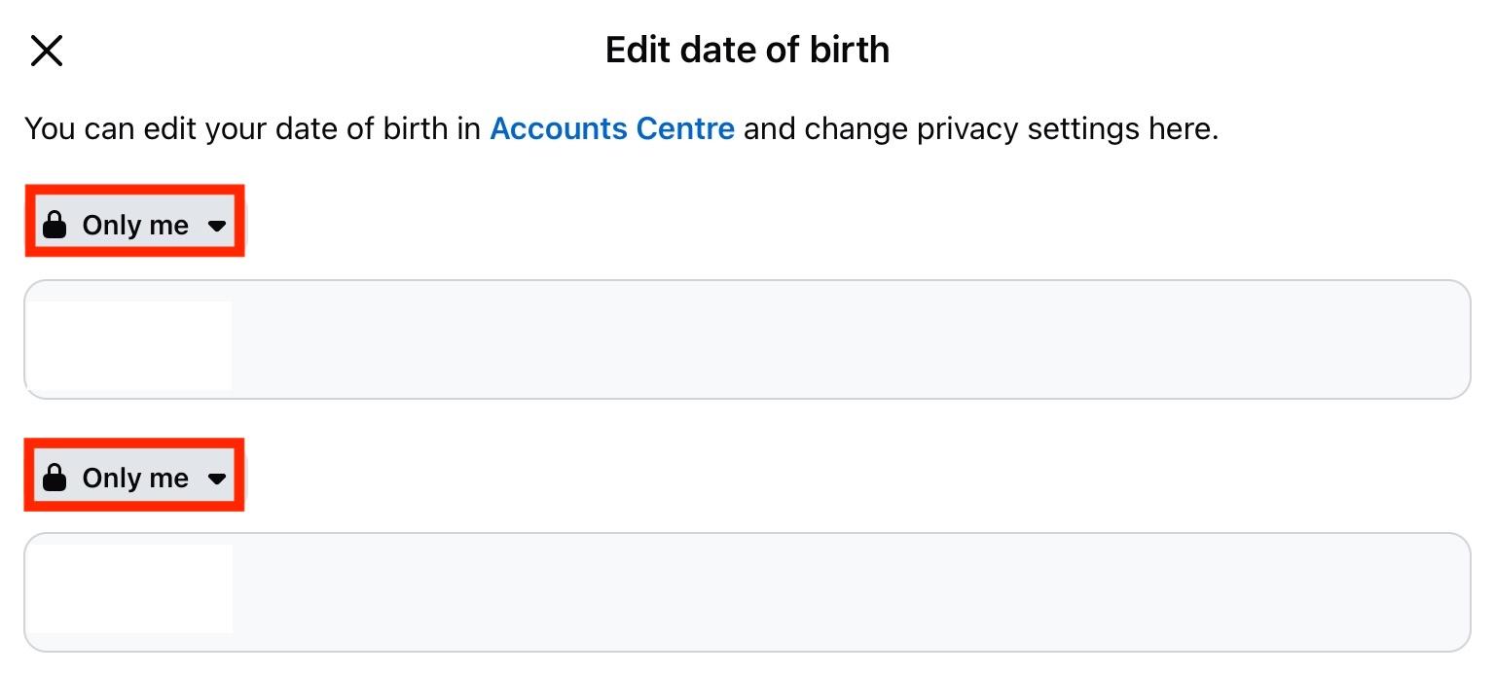Click the 'Edit date of birth' heading
1495x675 pixels.
tap(747, 50)
